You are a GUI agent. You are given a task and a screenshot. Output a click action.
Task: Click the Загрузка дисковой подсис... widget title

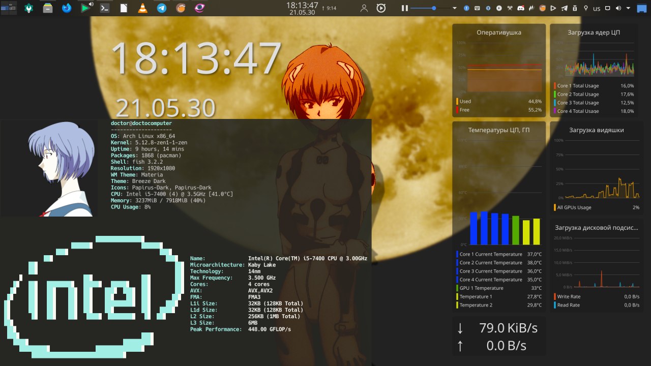[597, 228]
